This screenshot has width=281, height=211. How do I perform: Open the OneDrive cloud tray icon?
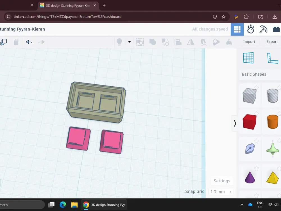click(250, 205)
